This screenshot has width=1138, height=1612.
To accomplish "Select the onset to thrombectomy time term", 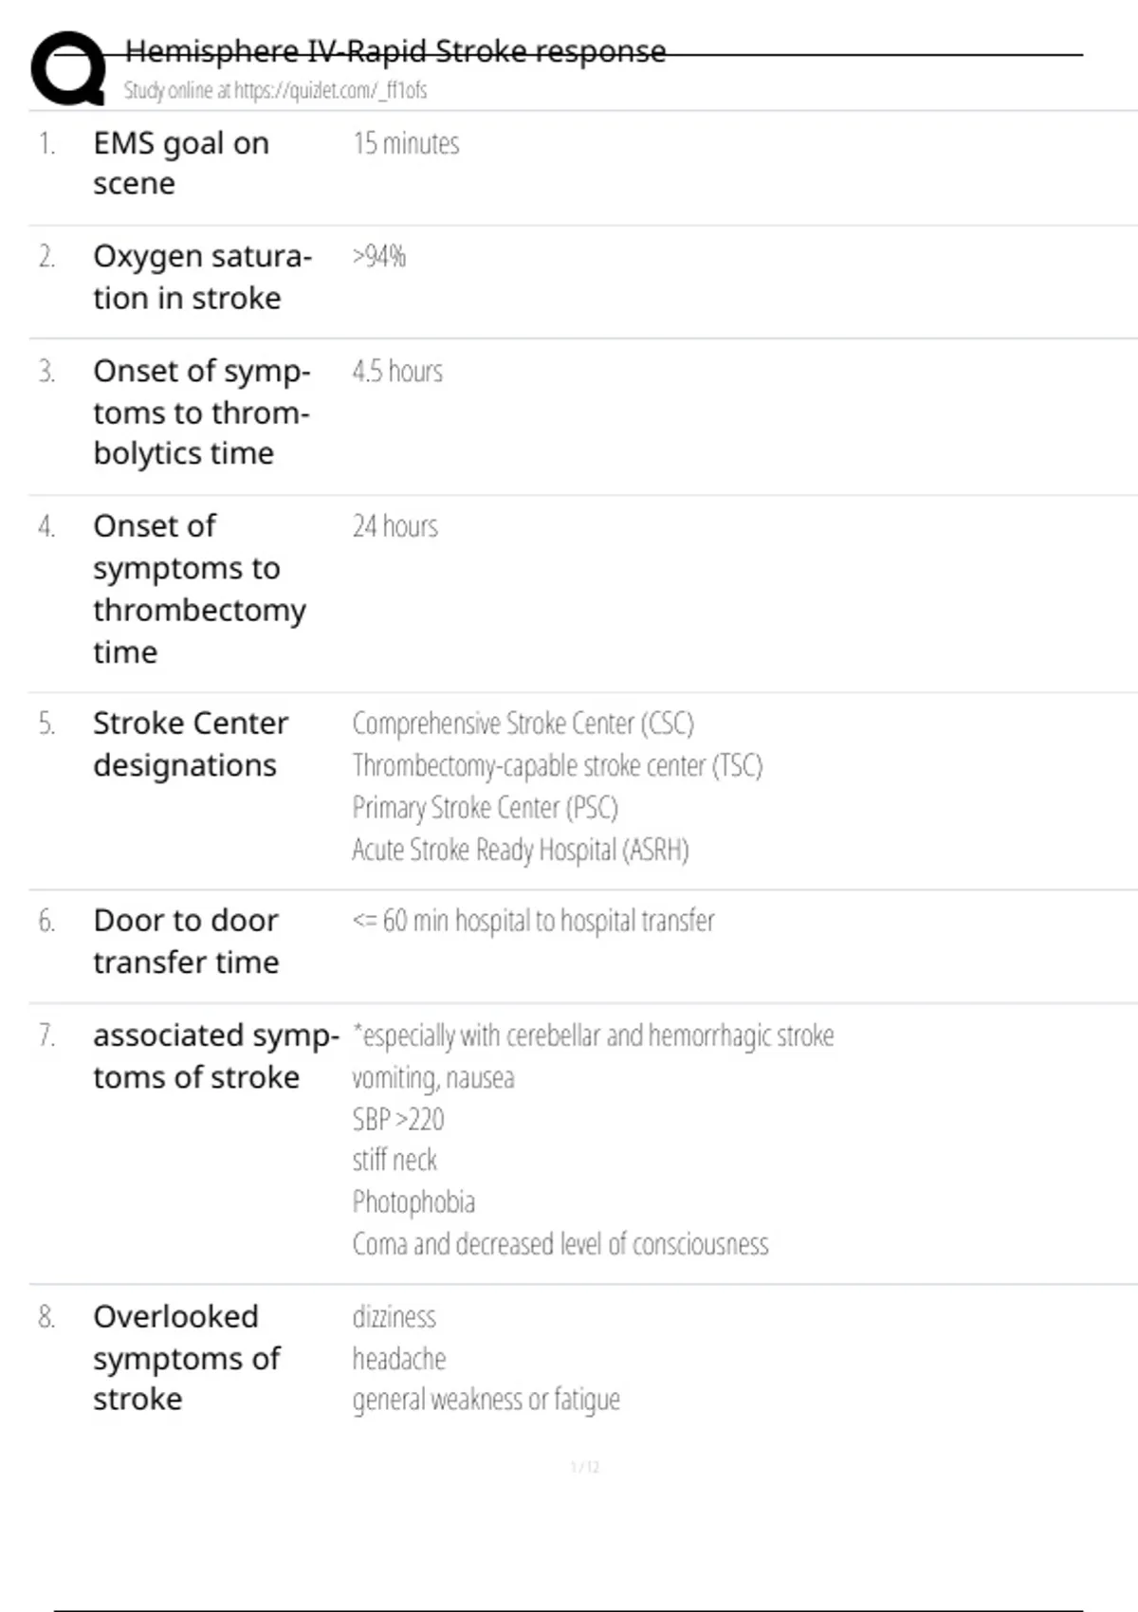I will [x=199, y=589].
